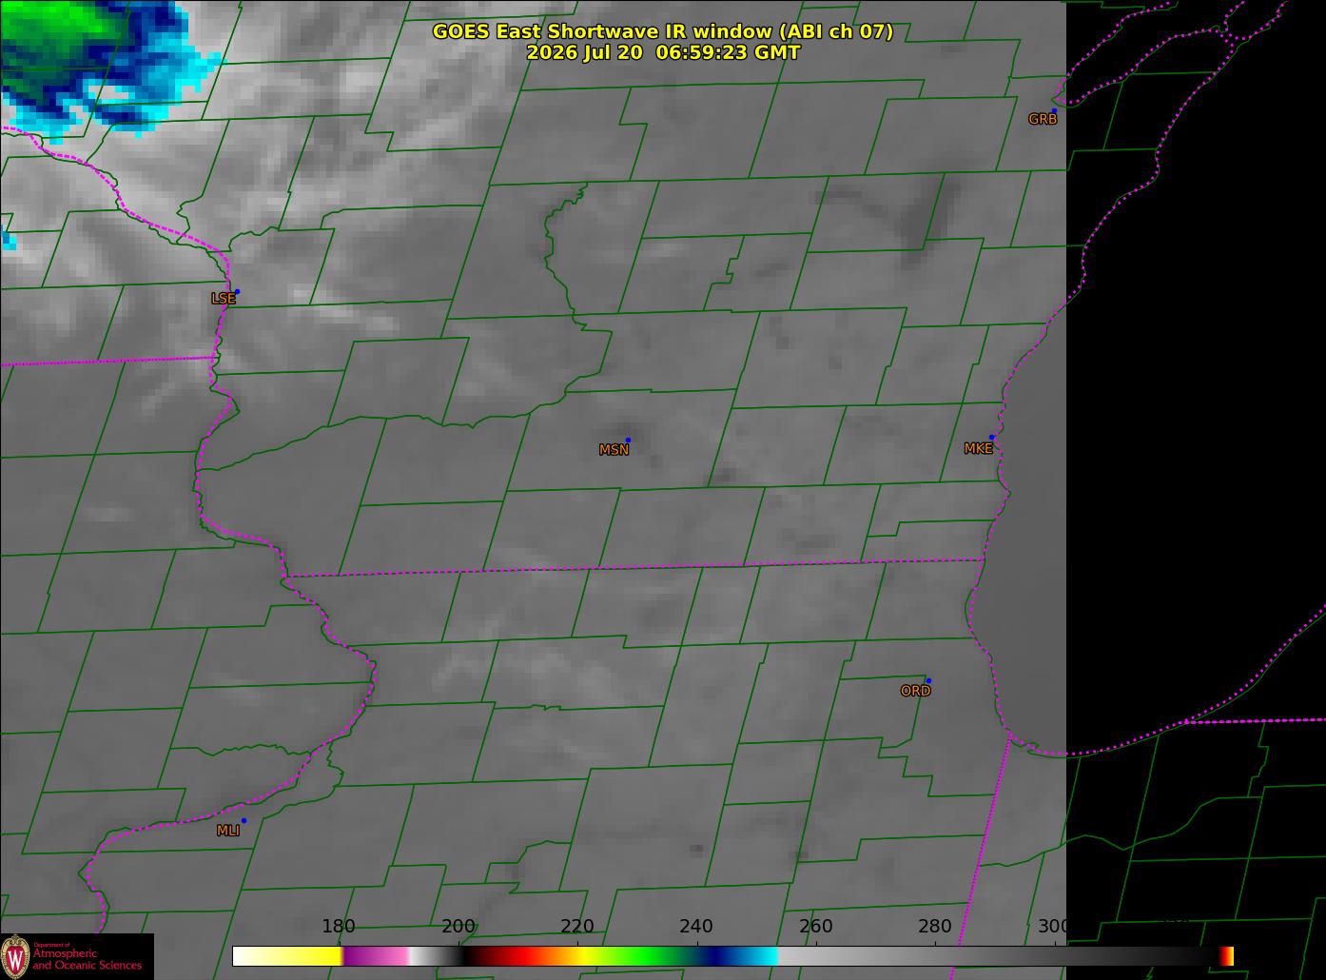
Task: Click the green section of the color bar
Action: point(647,956)
